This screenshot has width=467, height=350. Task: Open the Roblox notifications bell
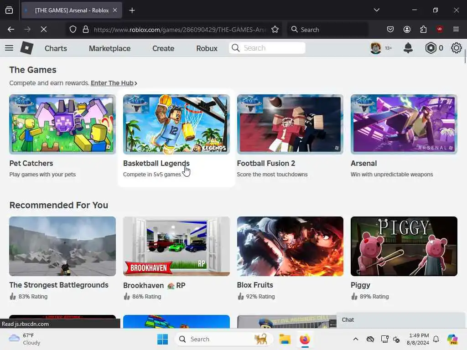point(408,48)
